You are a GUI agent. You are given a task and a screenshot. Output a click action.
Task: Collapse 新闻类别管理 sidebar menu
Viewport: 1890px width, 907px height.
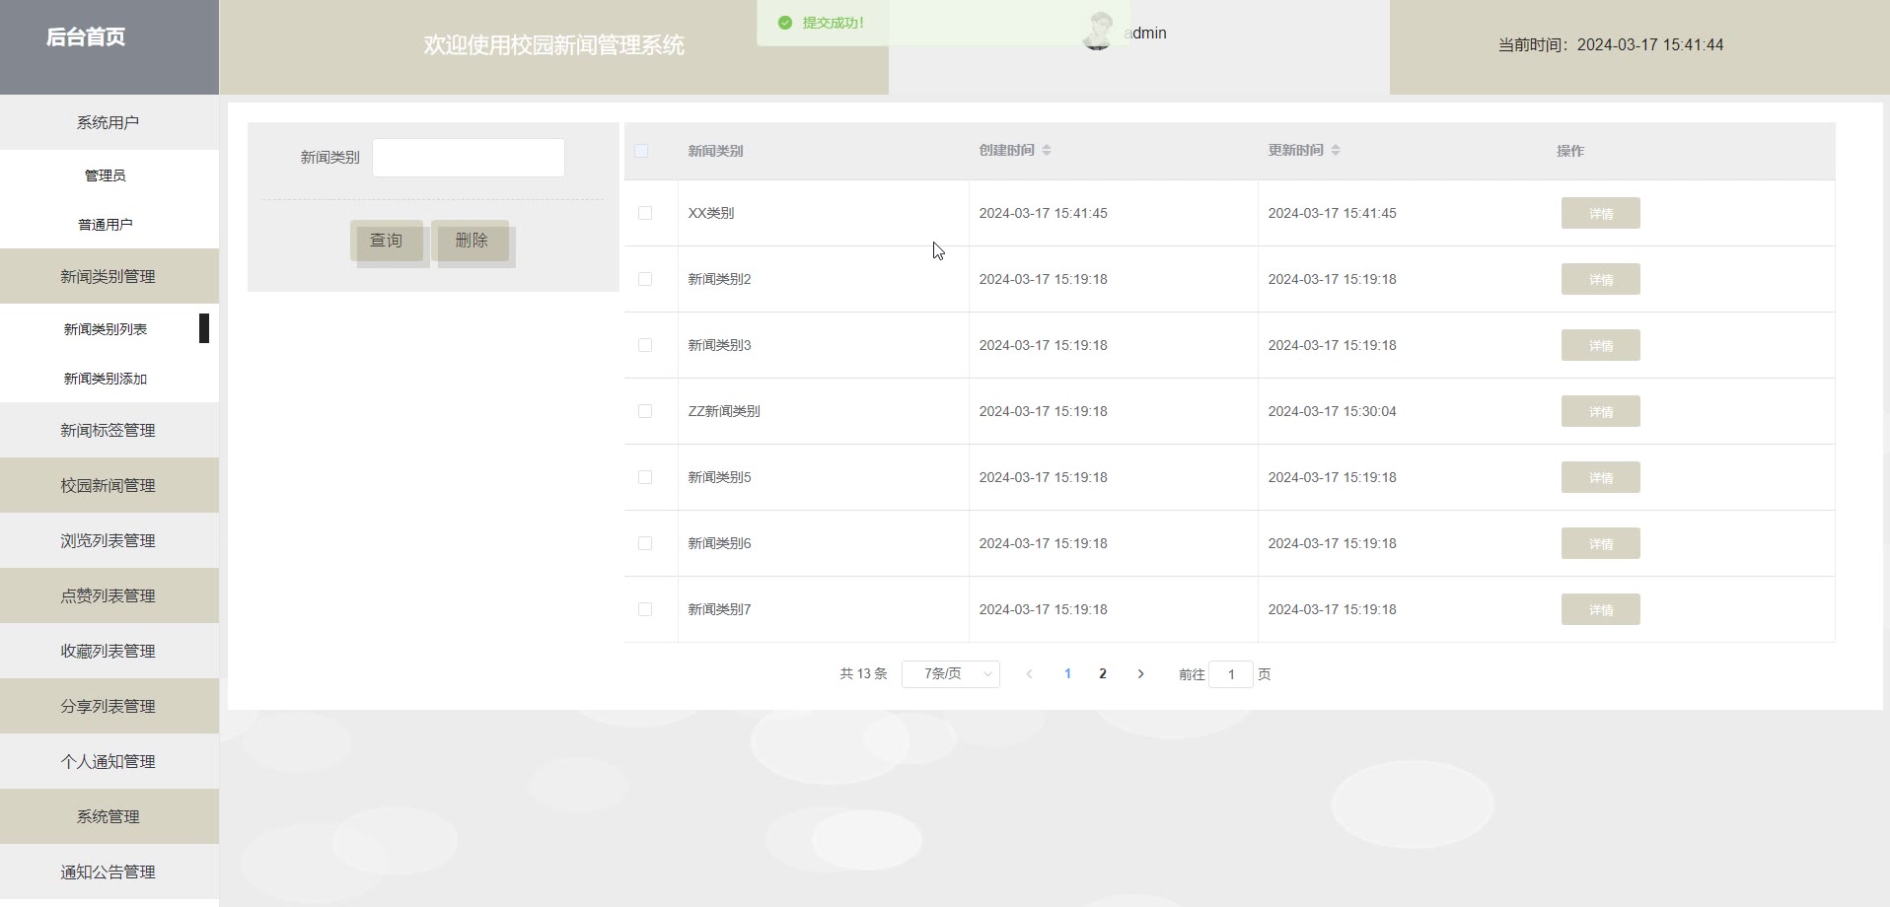pos(109,276)
